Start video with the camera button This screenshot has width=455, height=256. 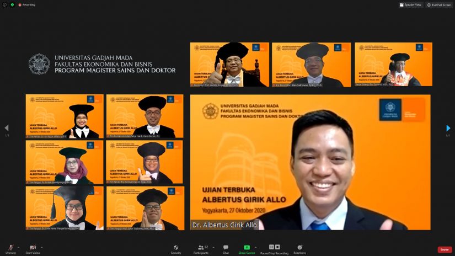point(33,248)
